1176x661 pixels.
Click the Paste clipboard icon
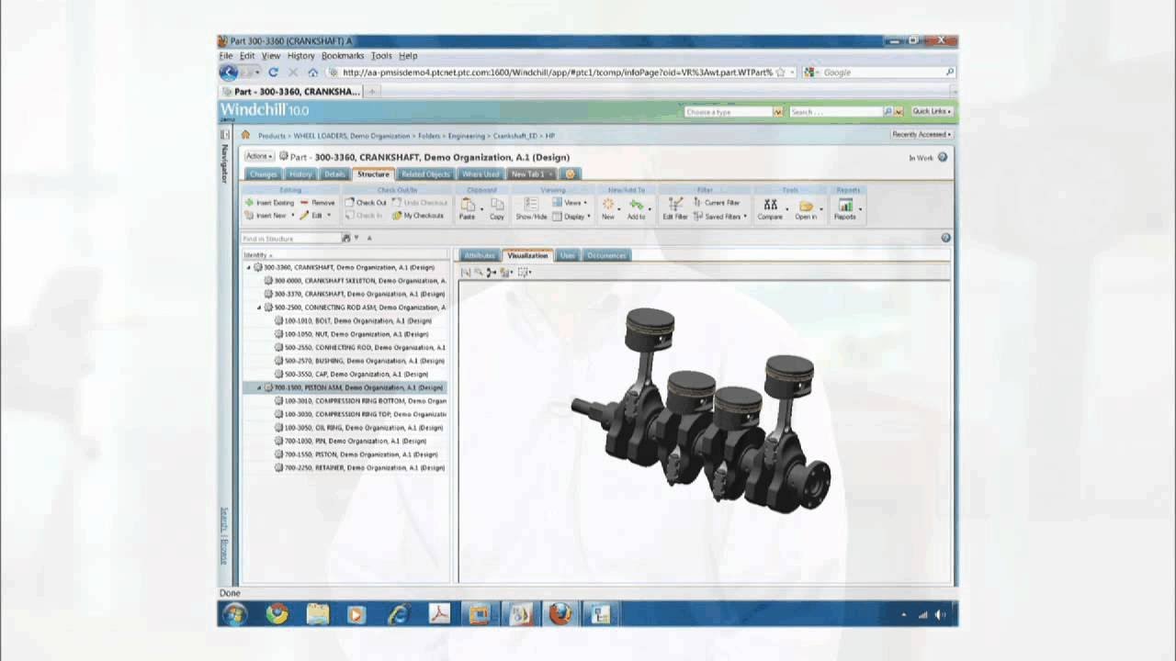(468, 205)
